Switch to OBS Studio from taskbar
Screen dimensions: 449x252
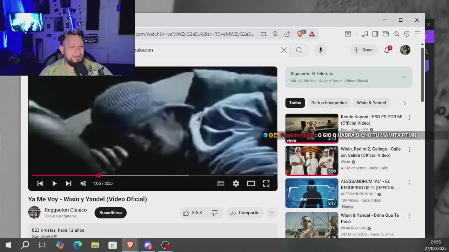coord(165,245)
